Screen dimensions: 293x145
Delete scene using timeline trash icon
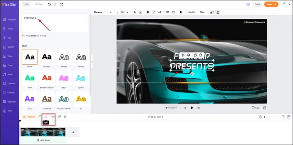pos(65,117)
